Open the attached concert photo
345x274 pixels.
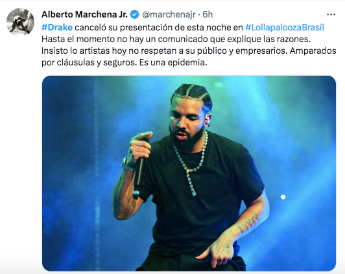189,173
